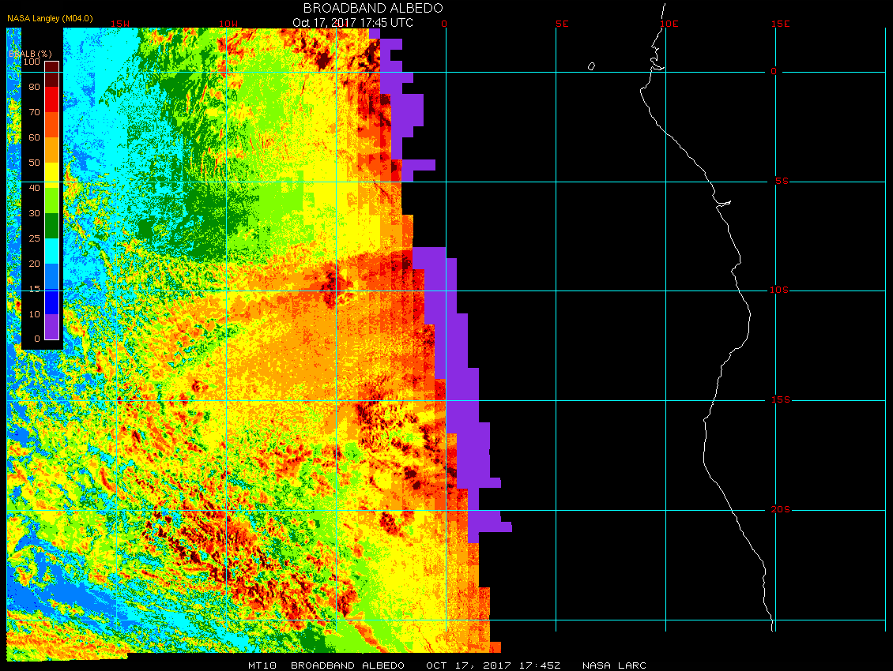This screenshot has width=893, height=671.
Task: Select the dark blue 10–15 colorbar swatch
Action: 52,302
